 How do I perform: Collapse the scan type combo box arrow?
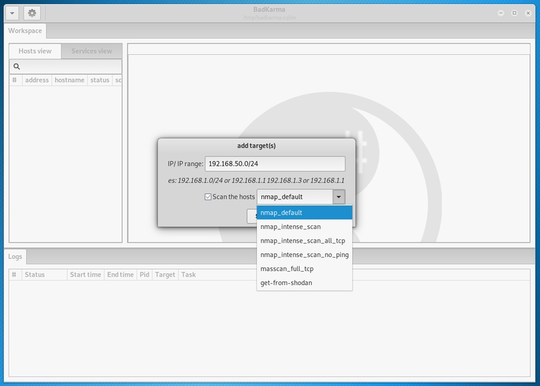click(339, 197)
